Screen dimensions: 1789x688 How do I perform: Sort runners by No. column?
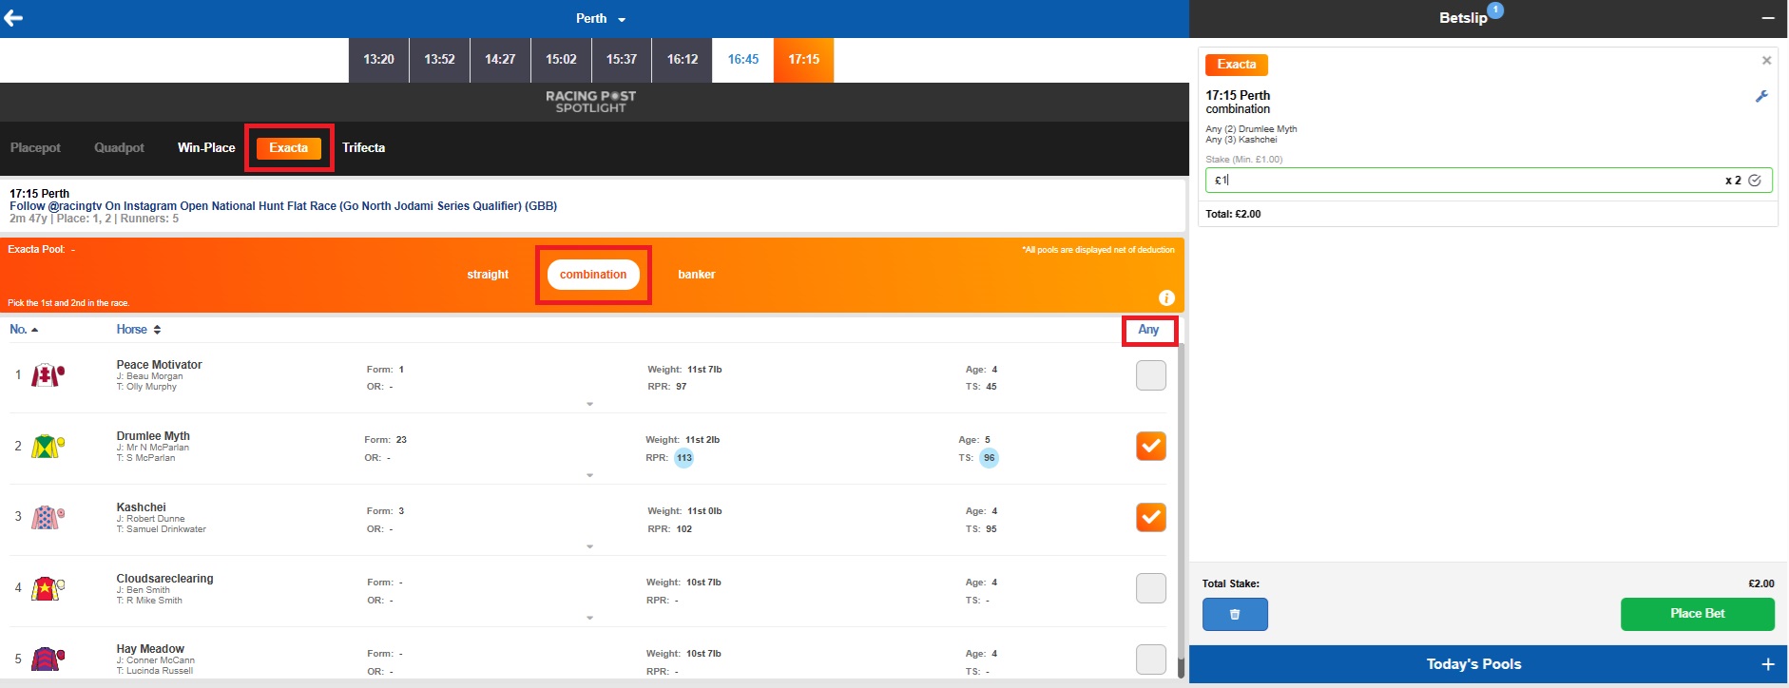(24, 330)
